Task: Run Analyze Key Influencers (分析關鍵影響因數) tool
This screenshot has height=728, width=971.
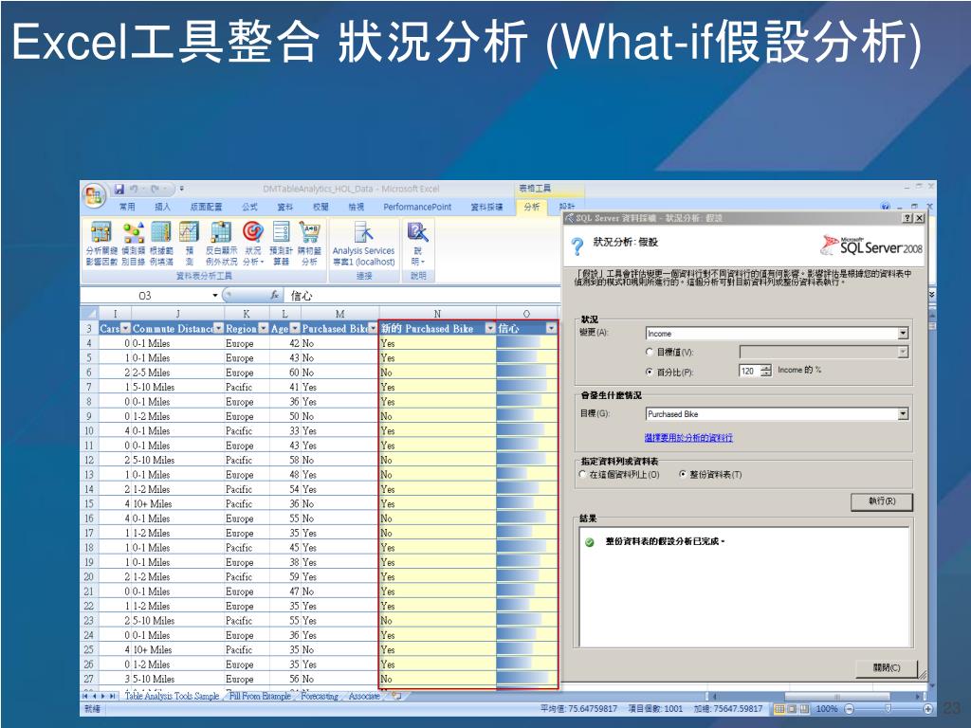Action: [x=101, y=244]
